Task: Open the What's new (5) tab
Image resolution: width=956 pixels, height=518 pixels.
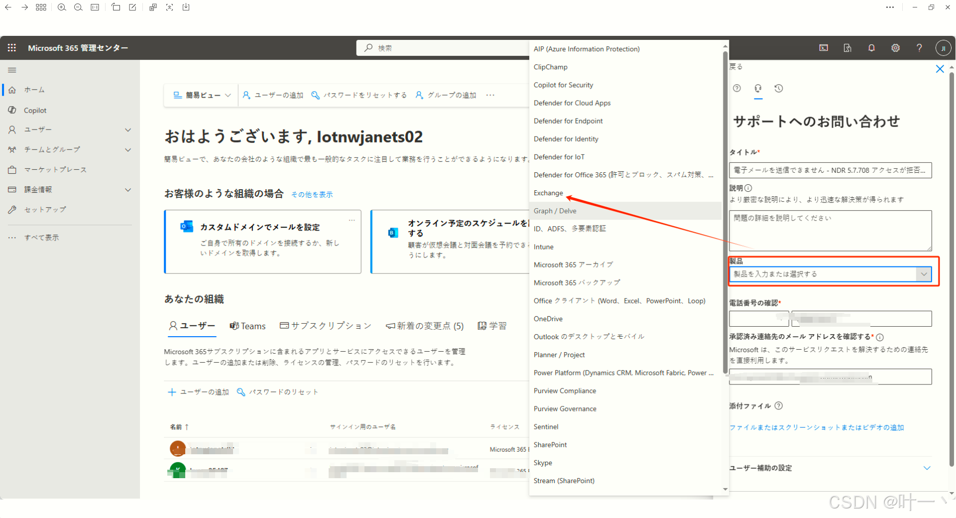Action: pos(425,326)
